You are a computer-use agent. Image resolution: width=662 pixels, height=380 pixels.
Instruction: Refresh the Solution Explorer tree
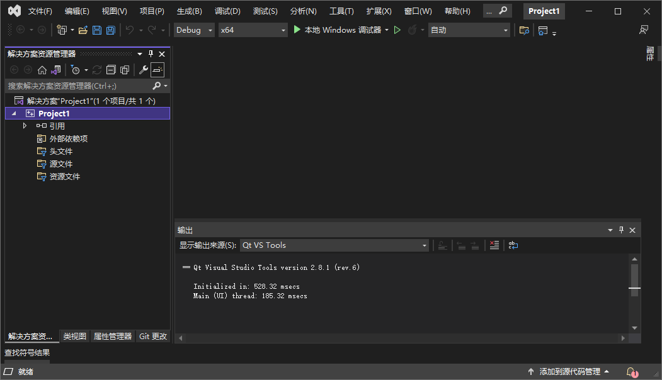pos(96,69)
